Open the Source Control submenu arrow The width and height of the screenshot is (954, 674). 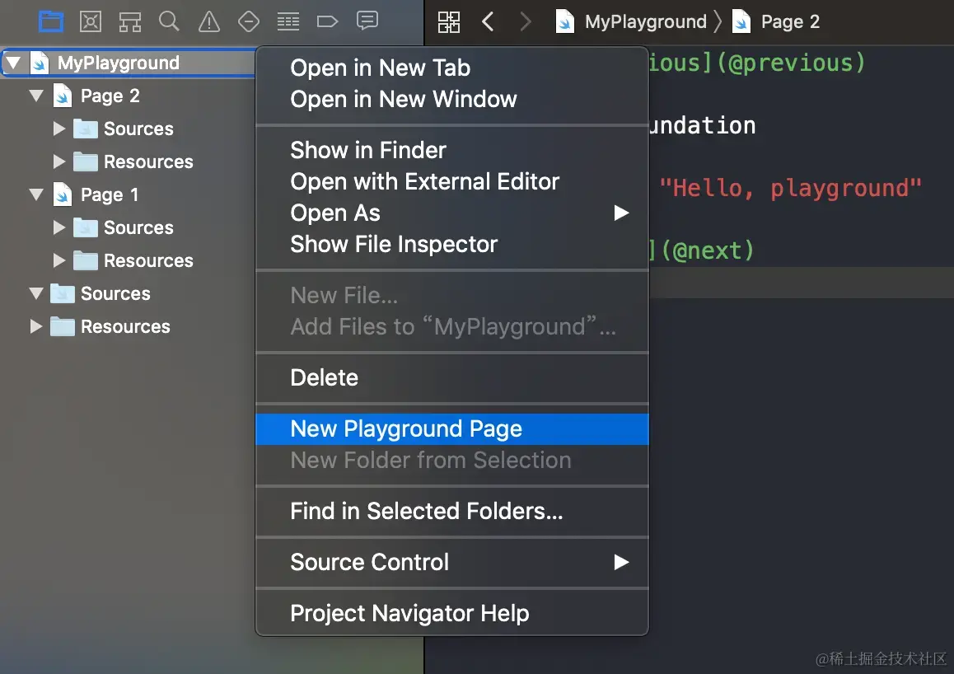620,562
